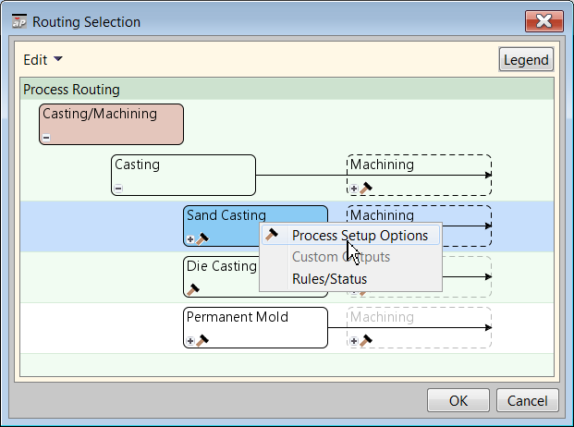
Task: Click hammer icon in top Machining node
Action: click(x=366, y=188)
